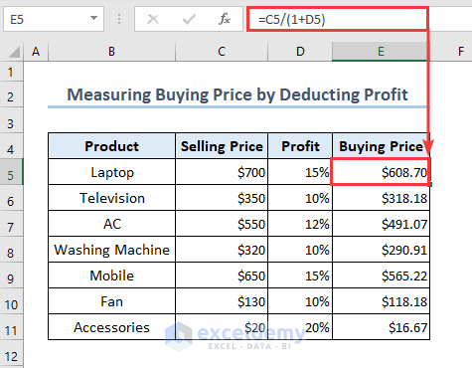Select row 4 header
The width and height of the screenshot is (472, 368).
click(x=11, y=146)
